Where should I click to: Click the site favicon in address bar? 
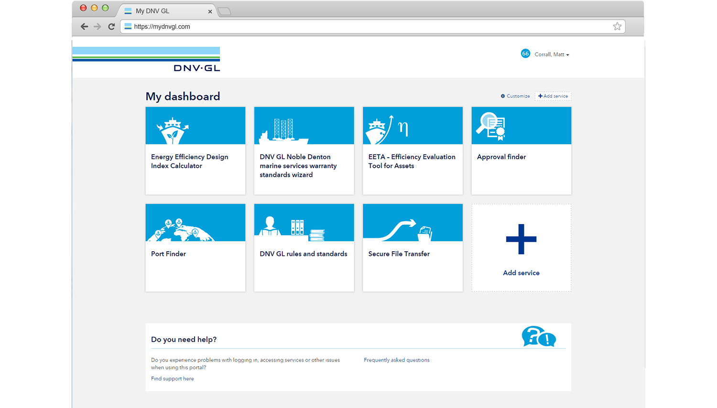pos(128,27)
